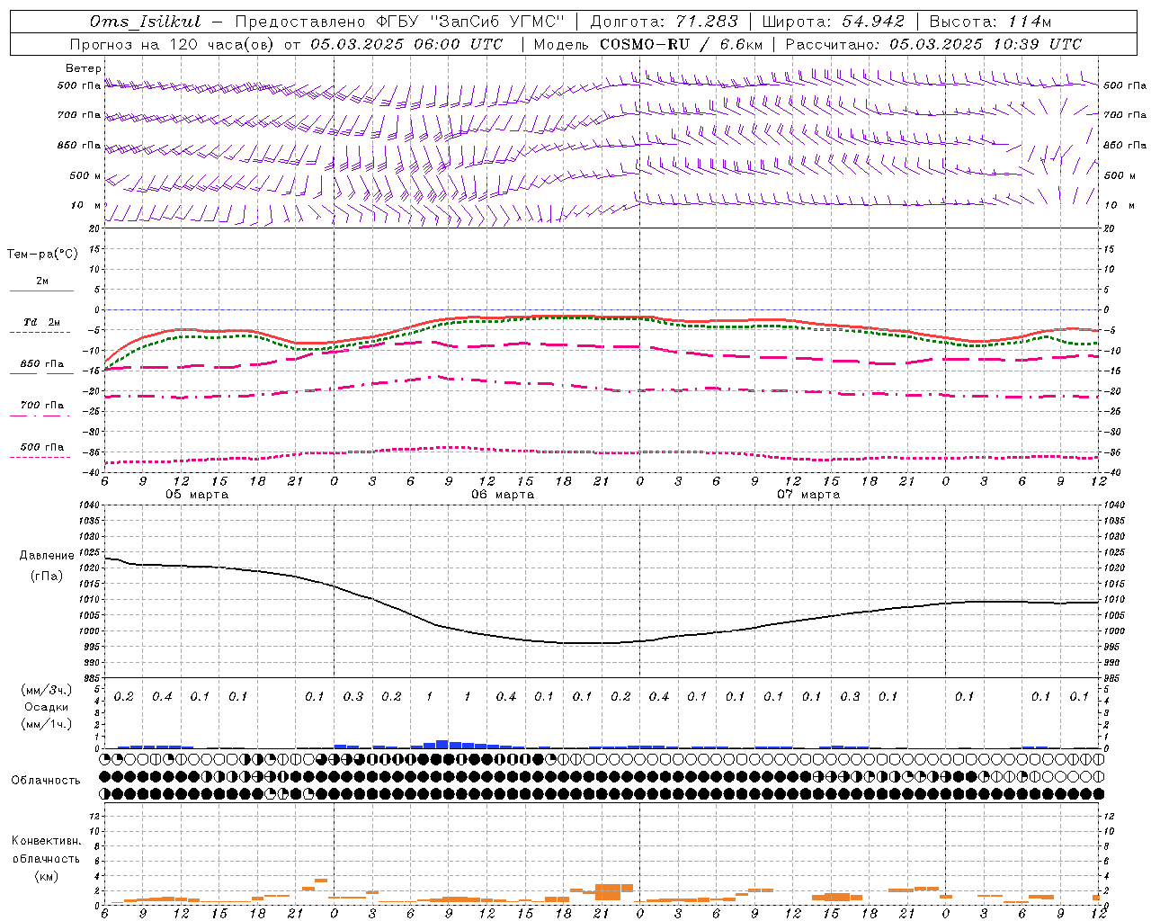
Task: Click the 07 марта date label
Action: pos(808,495)
